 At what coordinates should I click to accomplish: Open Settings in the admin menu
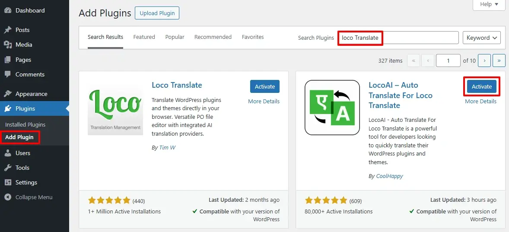35,182
